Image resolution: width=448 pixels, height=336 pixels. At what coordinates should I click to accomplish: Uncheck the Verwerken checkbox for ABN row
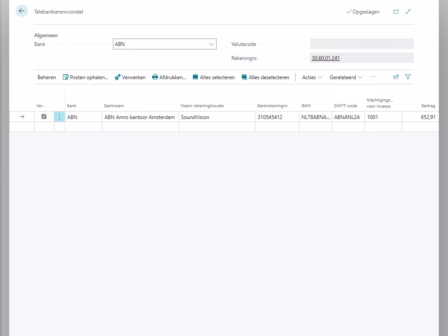click(44, 117)
